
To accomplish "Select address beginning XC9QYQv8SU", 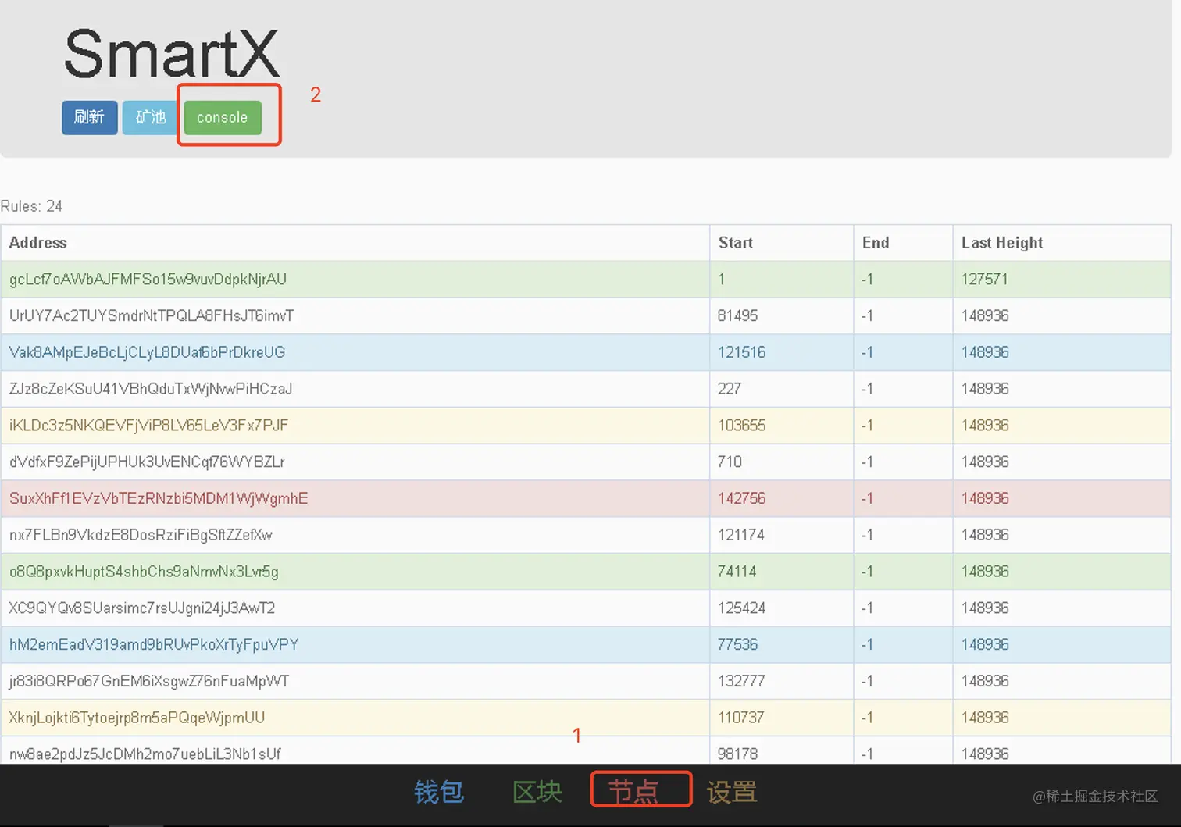I will (x=142, y=608).
